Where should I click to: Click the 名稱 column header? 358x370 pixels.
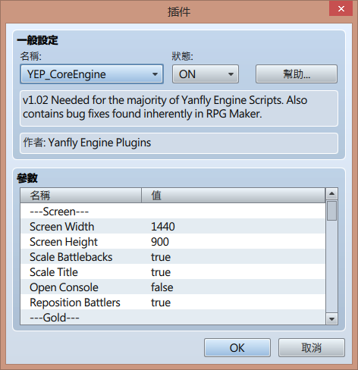click(x=81, y=196)
